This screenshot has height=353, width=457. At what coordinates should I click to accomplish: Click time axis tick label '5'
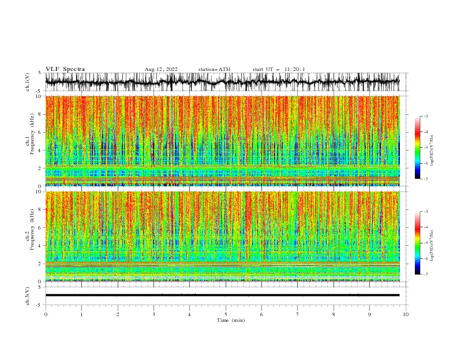click(226, 314)
